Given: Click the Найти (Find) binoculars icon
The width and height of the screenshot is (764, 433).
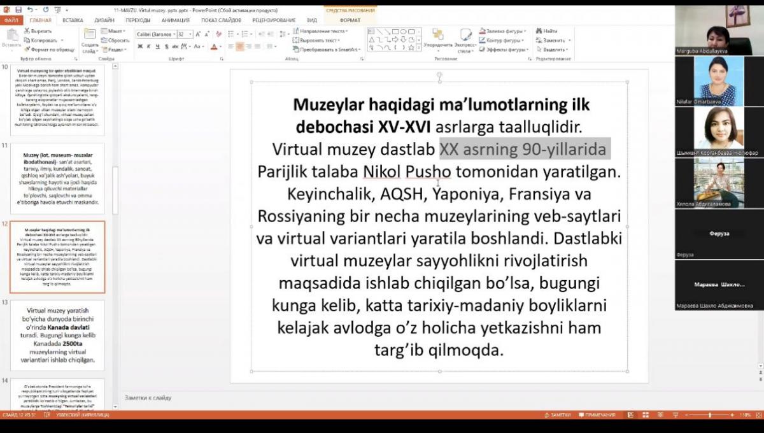Looking at the screenshot, I should [539, 31].
